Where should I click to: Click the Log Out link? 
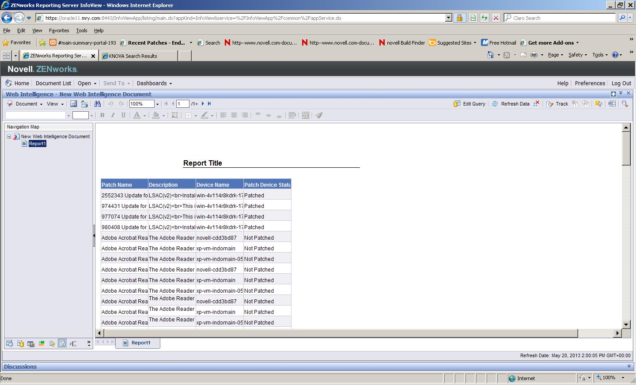click(x=621, y=83)
